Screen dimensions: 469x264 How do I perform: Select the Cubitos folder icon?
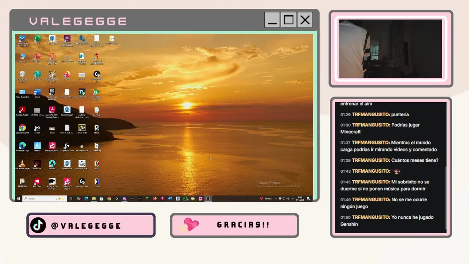point(97,183)
